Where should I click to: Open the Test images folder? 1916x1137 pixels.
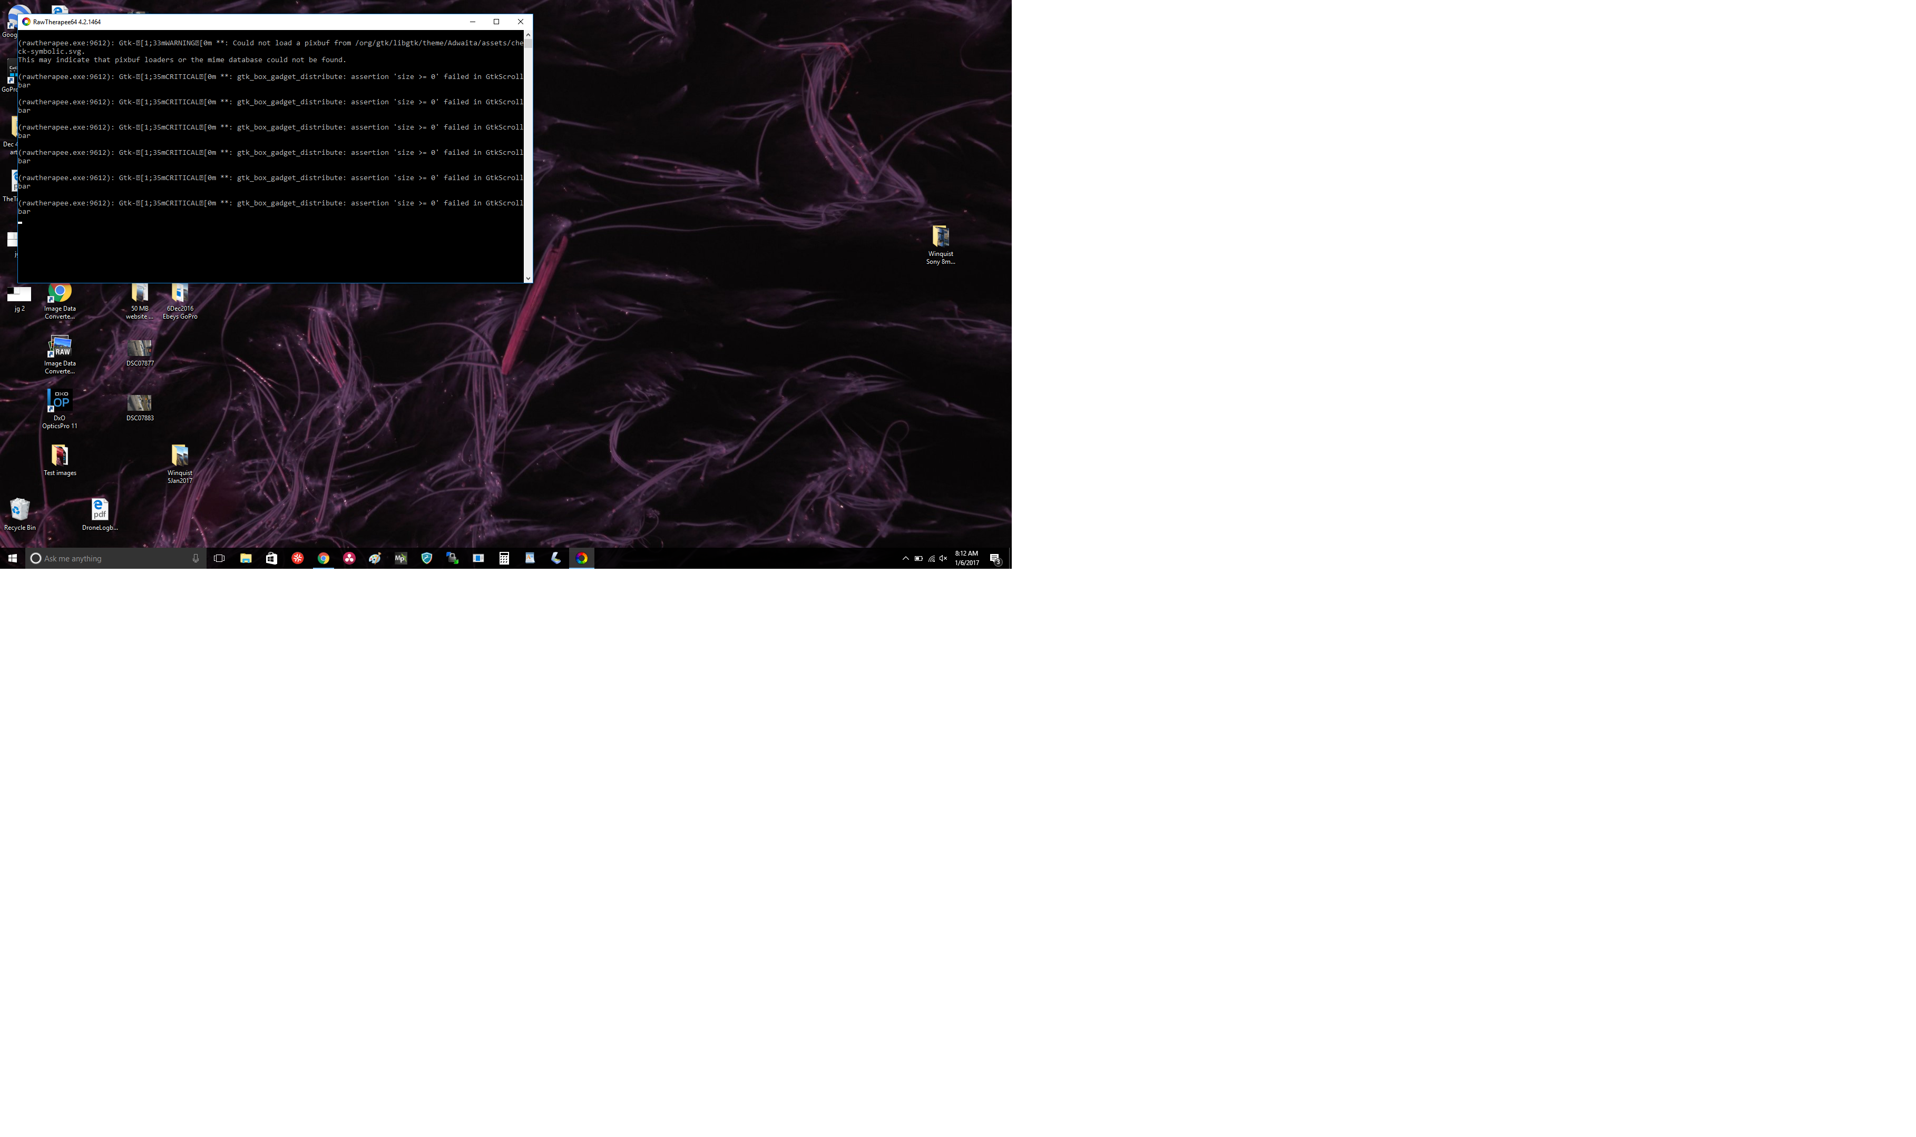point(60,456)
